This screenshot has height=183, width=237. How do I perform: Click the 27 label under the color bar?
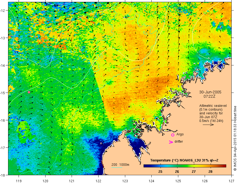tap(194, 171)
